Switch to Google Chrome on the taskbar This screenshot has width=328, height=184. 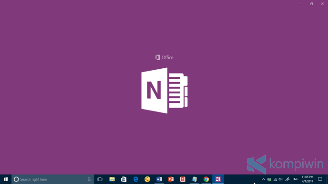pyautogui.click(x=206, y=179)
